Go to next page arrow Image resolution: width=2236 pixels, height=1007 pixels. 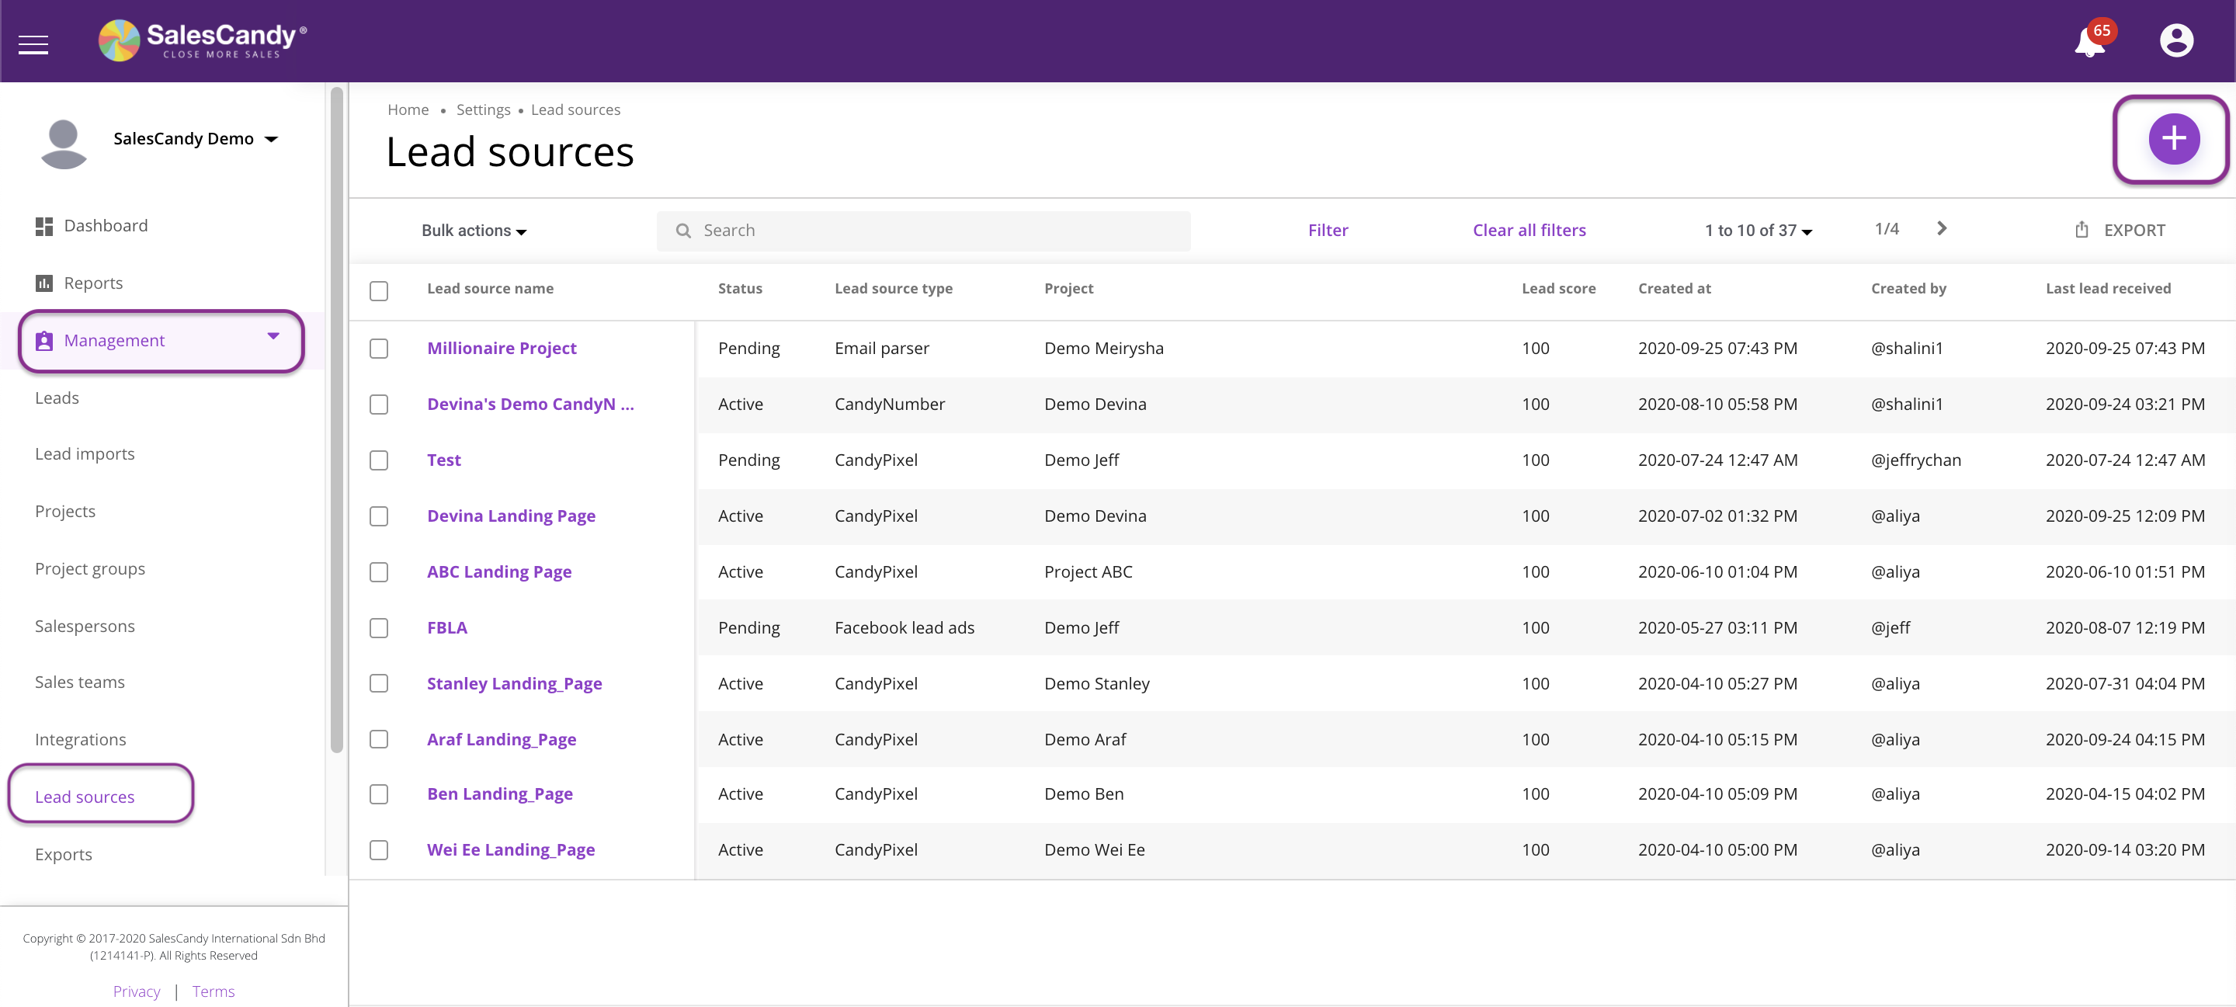(1942, 228)
